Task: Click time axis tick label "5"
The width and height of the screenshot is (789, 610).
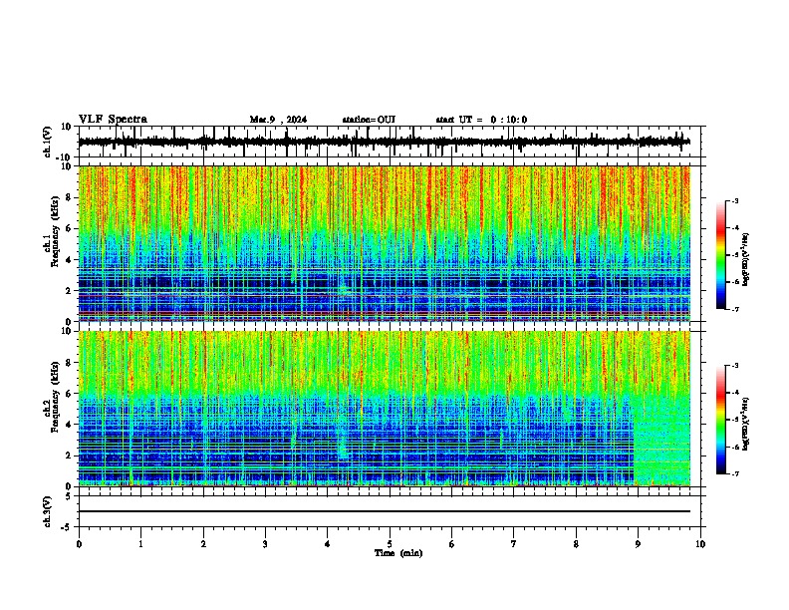Action: (x=390, y=544)
